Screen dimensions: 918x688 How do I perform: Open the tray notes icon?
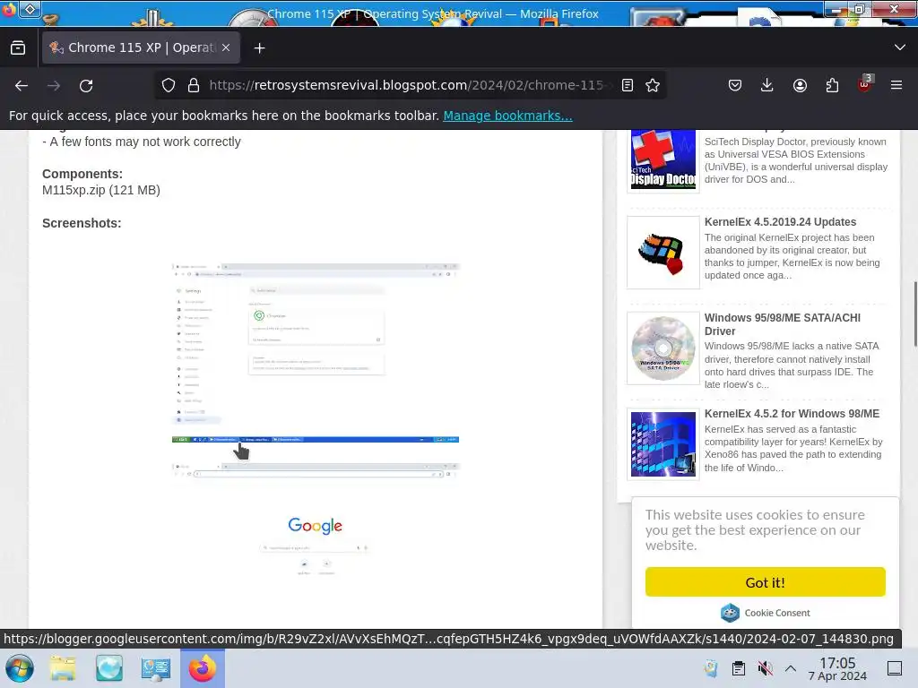pos(711,668)
